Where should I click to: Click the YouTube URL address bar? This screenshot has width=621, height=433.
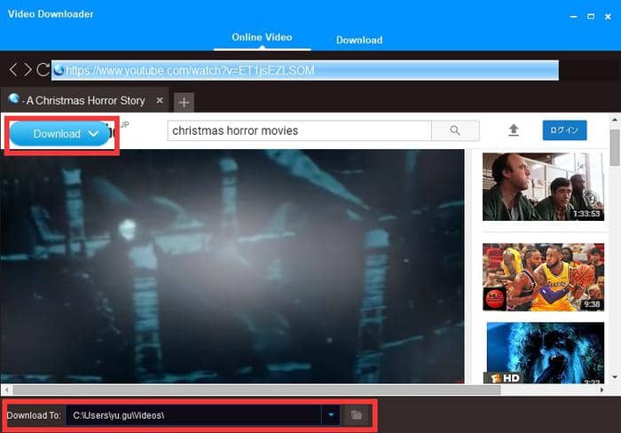(305, 70)
